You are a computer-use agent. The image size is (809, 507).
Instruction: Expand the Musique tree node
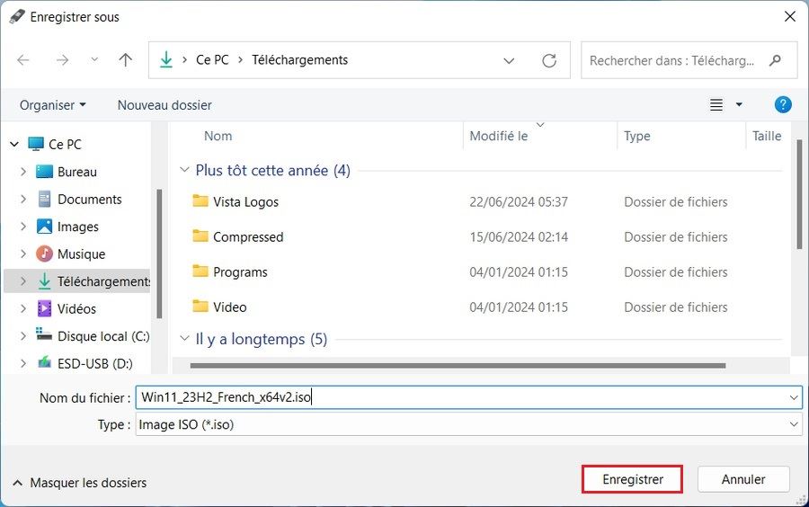pyautogui.click(x=23, y=253)
